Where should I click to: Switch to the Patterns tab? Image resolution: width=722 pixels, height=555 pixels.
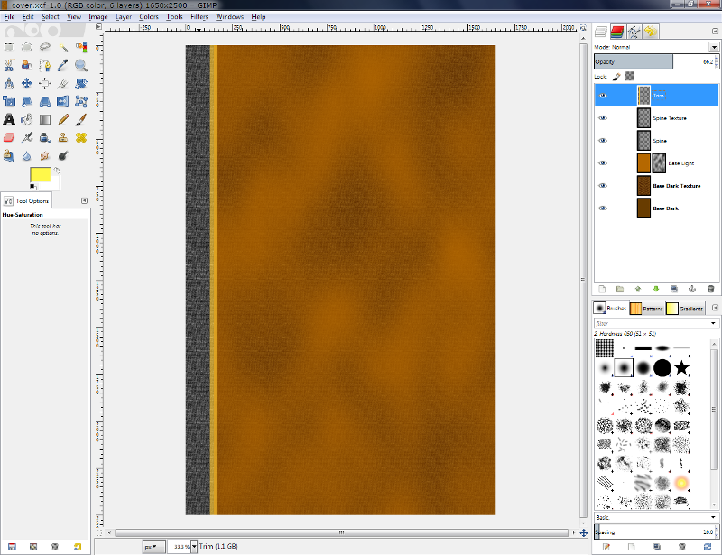coord(647,308)
